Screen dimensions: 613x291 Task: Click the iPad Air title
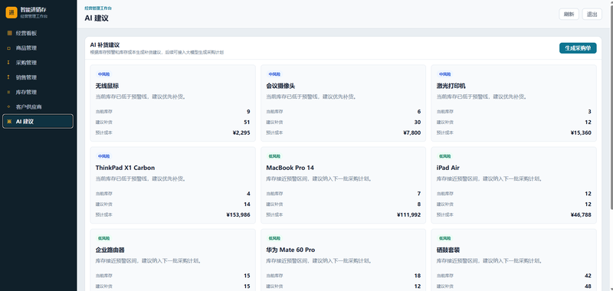[448, 168]
